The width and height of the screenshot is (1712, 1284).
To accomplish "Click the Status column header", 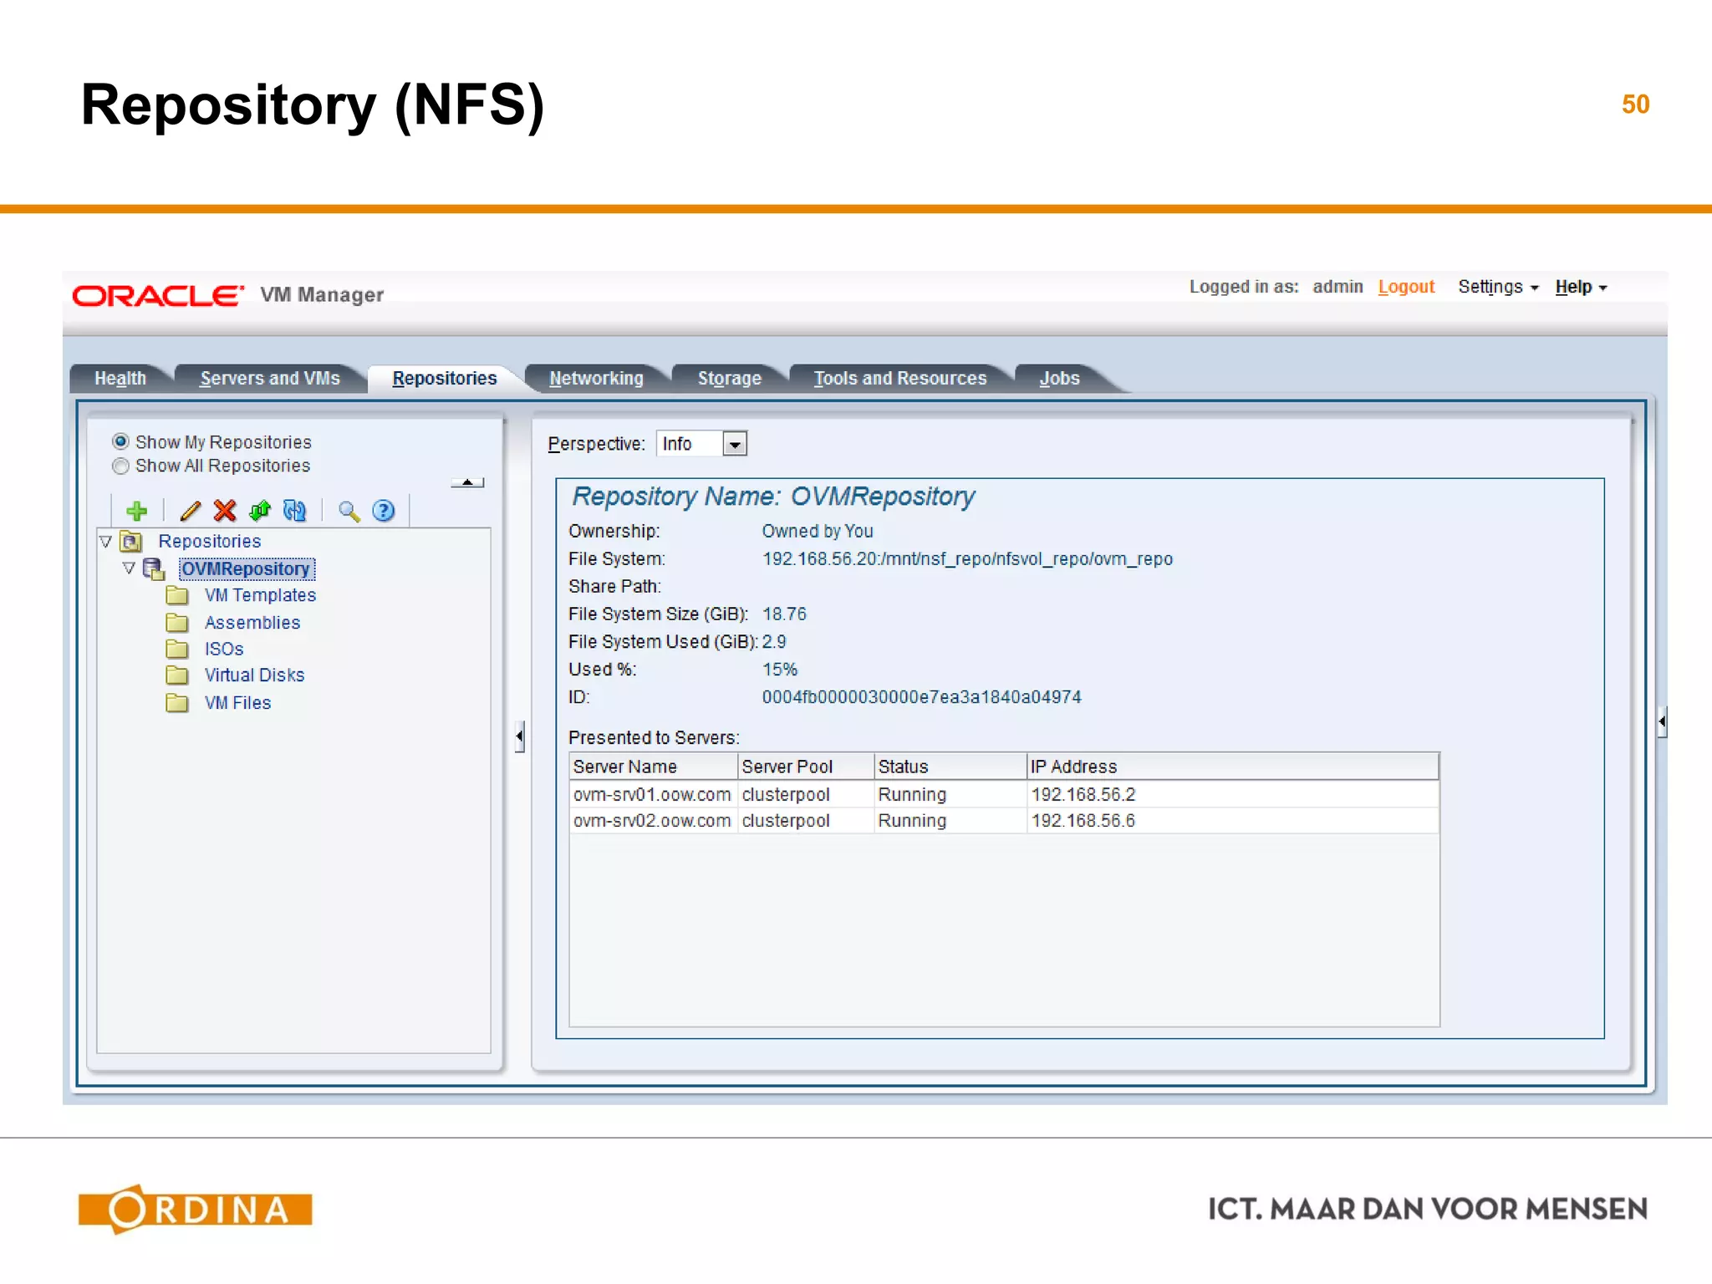I will (x=950, y=767).
